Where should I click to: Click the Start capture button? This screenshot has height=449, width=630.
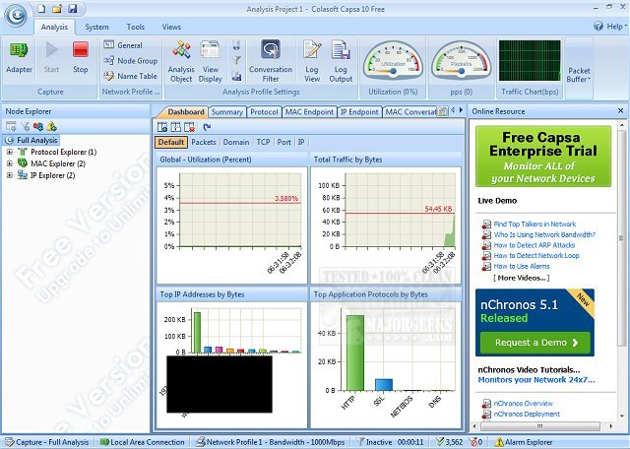coord(51,57)
